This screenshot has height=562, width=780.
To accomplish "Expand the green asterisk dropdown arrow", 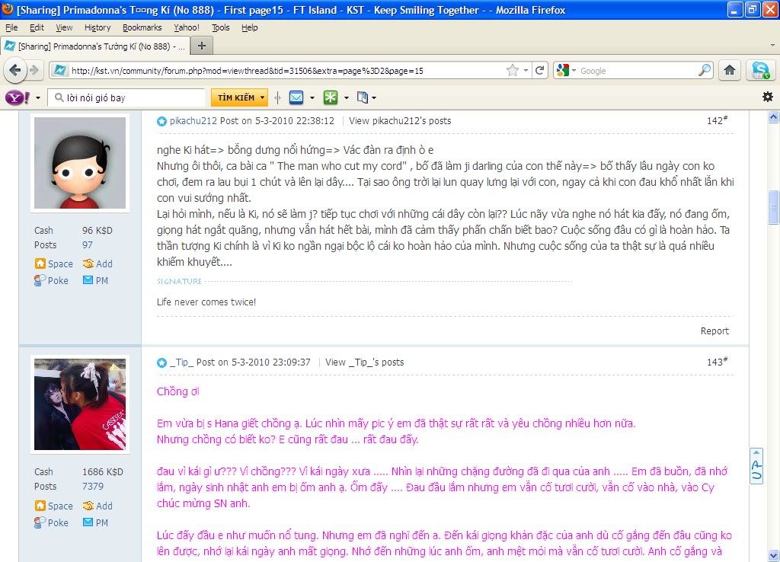I will pyautogui.click(x=347, y=98).
